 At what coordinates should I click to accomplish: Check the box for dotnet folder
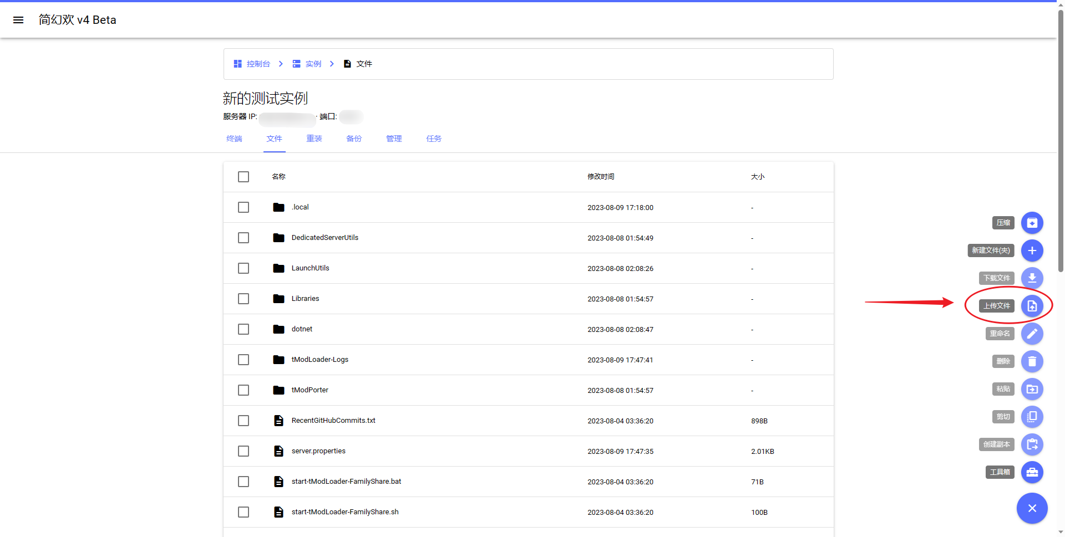244,329
